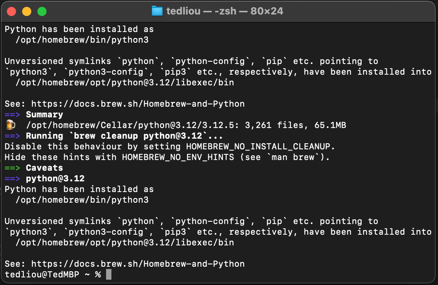Open the upper Homebrew-and-Python docs URL

[x=138, y=104]
